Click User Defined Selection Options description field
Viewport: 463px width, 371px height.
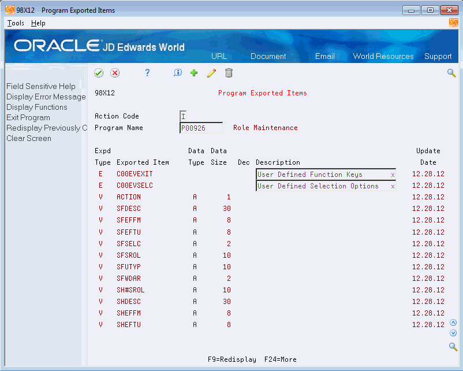click(326, 186)
